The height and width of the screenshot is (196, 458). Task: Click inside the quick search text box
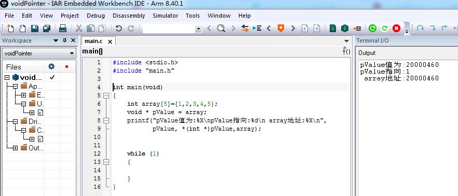[x=169, y=29]
